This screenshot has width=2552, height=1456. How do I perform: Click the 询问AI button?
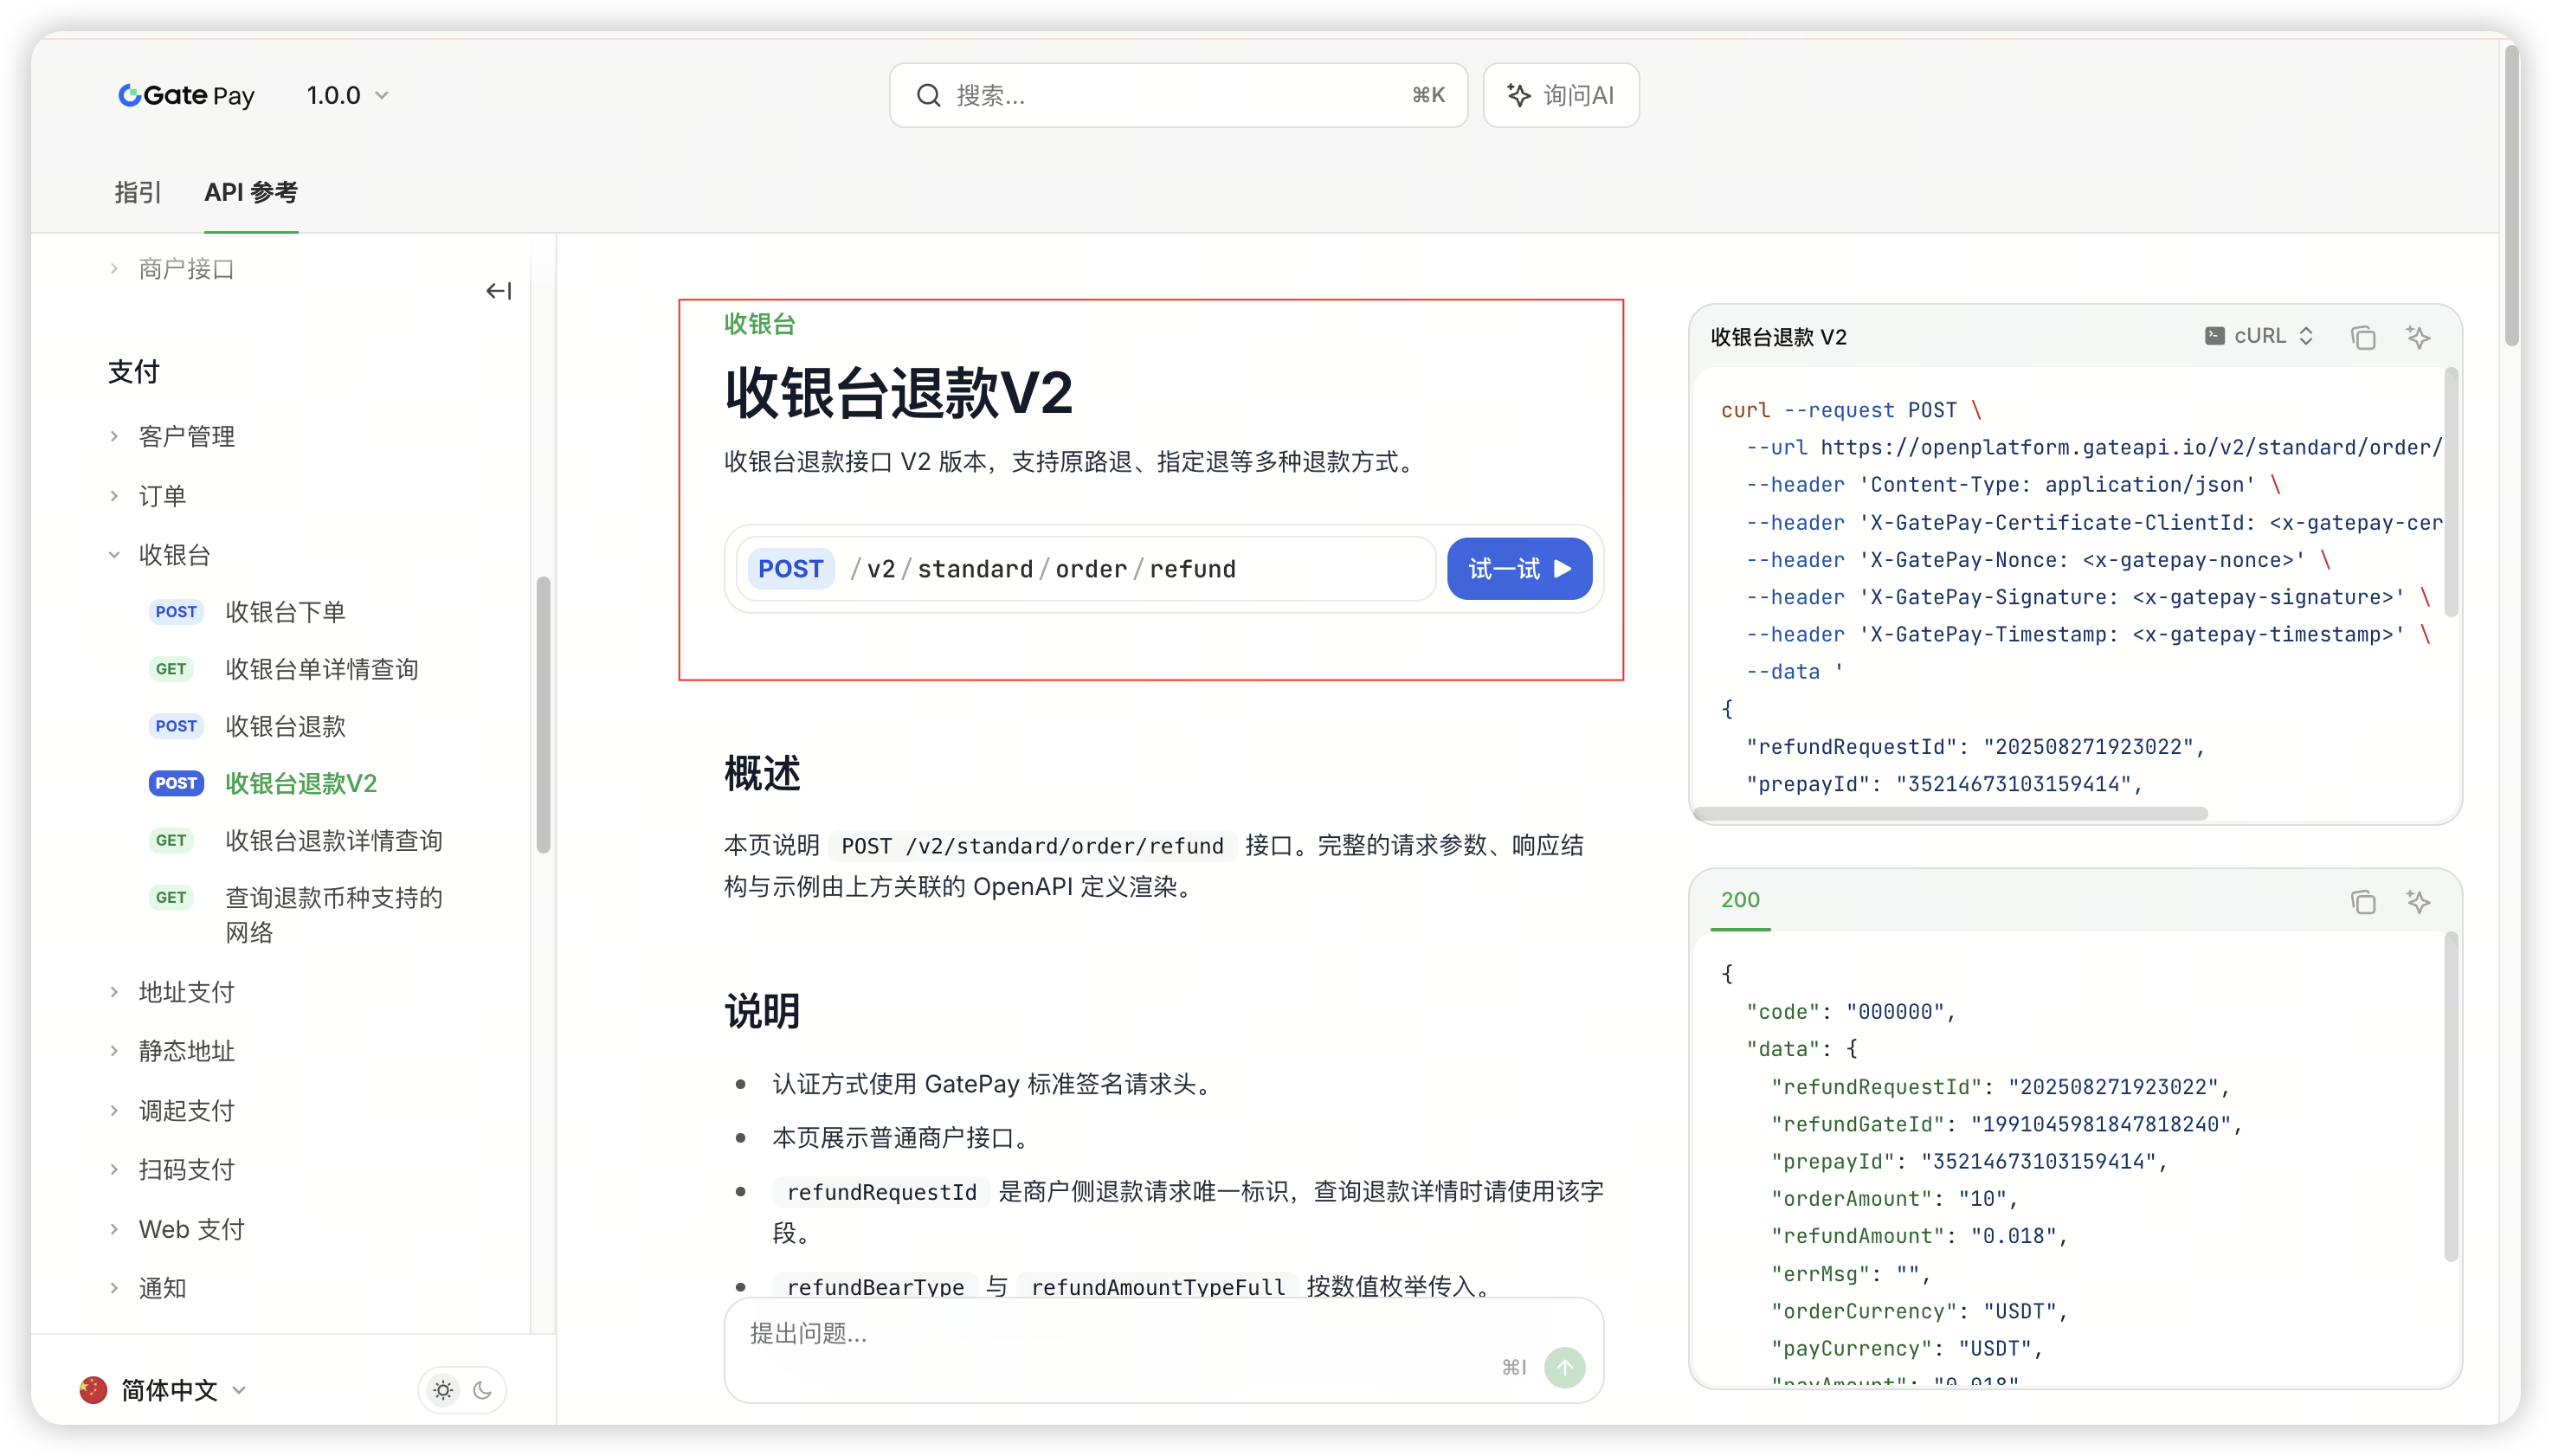(1560, 95)
